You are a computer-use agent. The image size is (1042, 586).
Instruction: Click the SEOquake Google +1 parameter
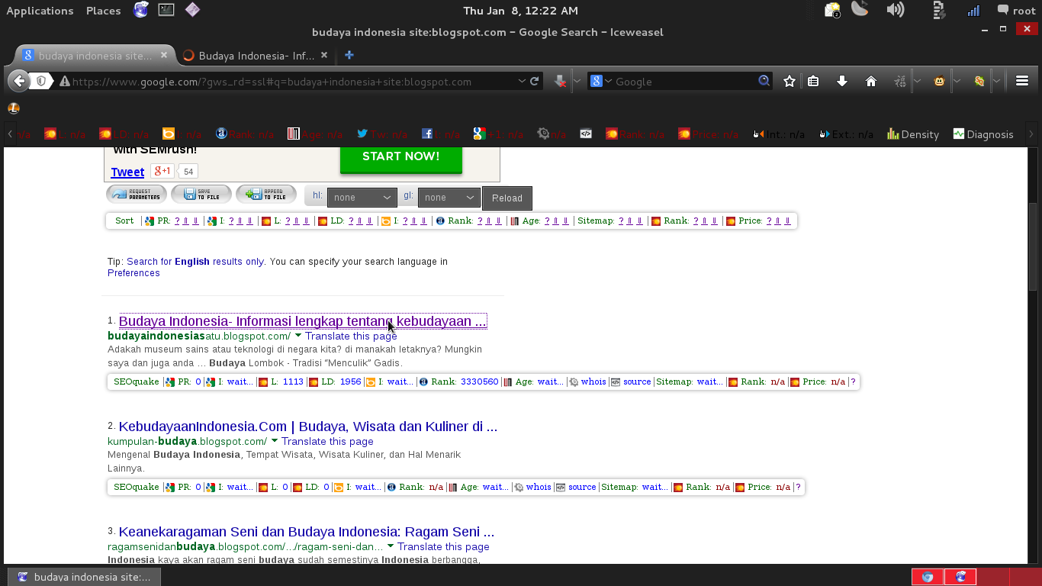pos(498,134)
